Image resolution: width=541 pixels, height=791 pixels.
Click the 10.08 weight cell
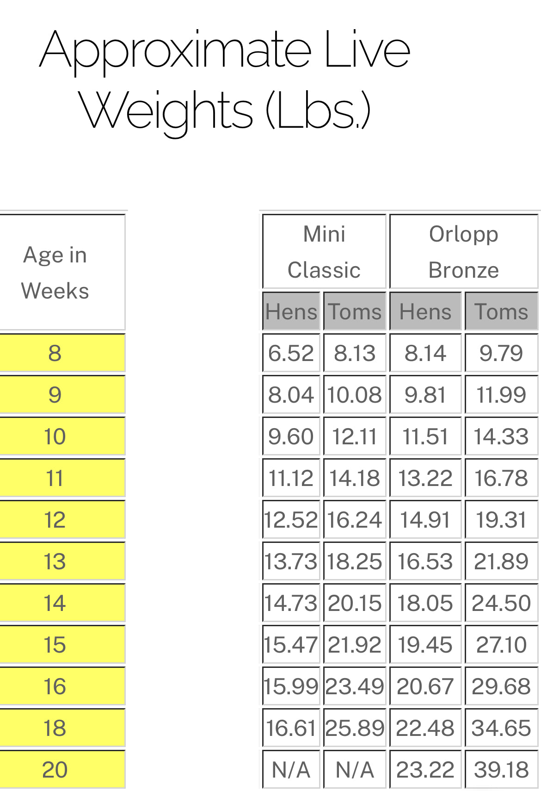click(x=355, y=395)
